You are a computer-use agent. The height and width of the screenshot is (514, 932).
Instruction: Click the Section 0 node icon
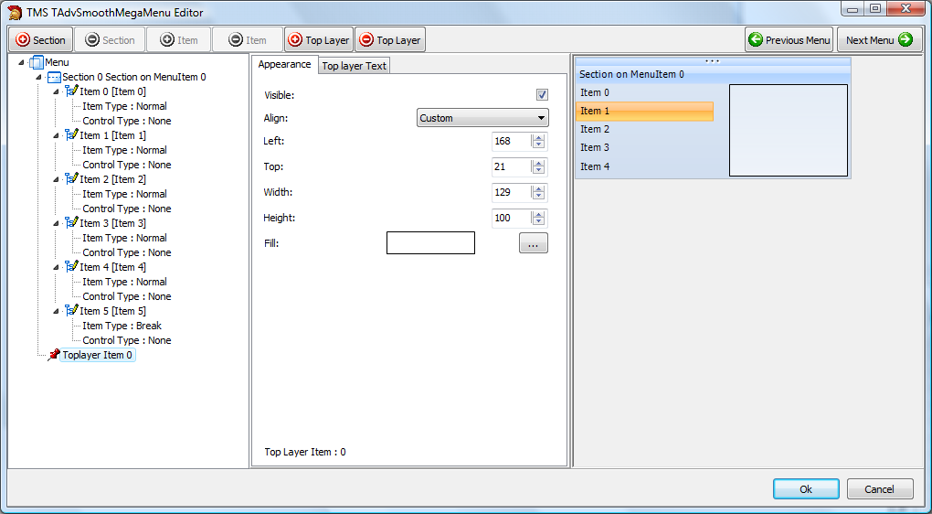pos(54,78)
